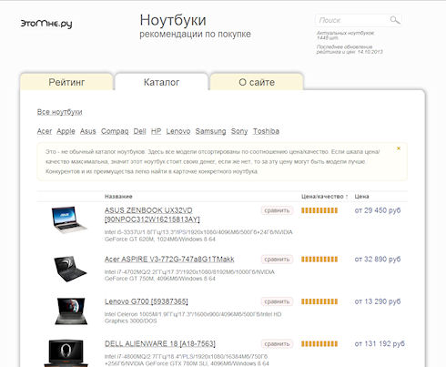Click the ЭтоМне.ру site logo
The height and width of the screenshot is (367, 446).
coord(46,24)
